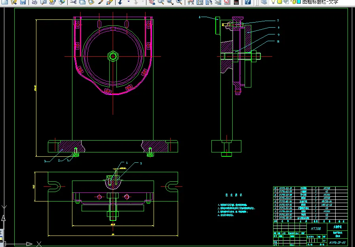Screen dimensions: 355x247
Task: Click the HT200 title block text
Action: (x=316, y=229)
